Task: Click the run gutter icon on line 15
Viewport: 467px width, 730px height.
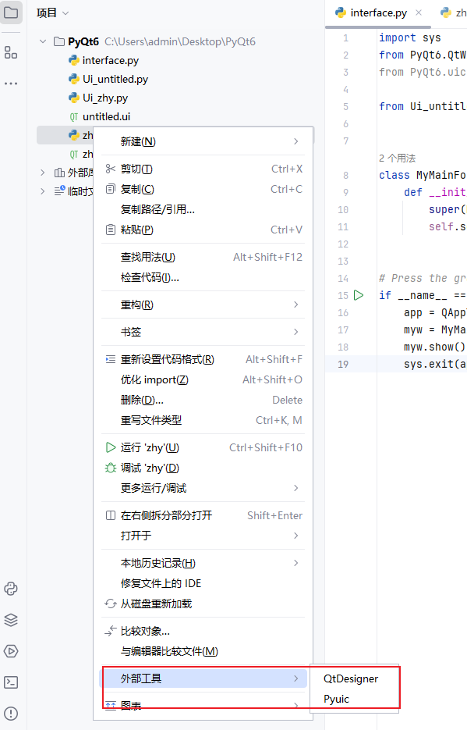Action: 358,295
